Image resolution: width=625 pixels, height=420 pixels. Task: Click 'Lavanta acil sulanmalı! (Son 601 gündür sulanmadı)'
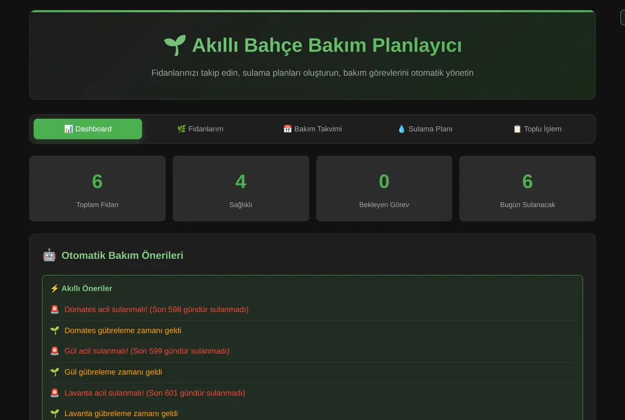[x=155, y=393]
